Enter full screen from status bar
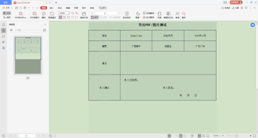This screenshot has width=258, height=138. (254, 136)
